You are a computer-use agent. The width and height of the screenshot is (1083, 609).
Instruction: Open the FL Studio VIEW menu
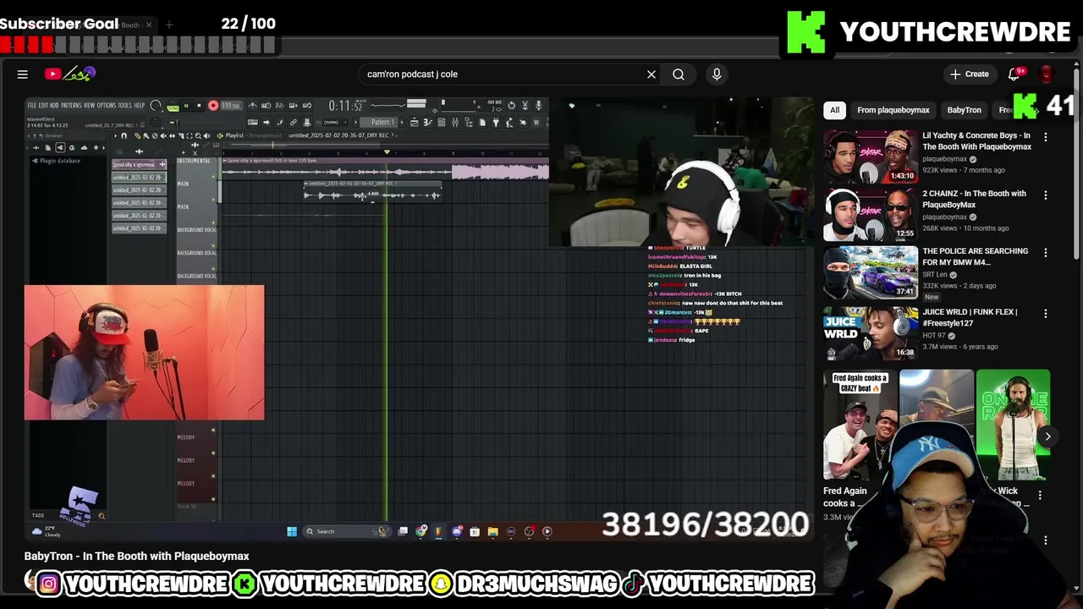[89, 106]
